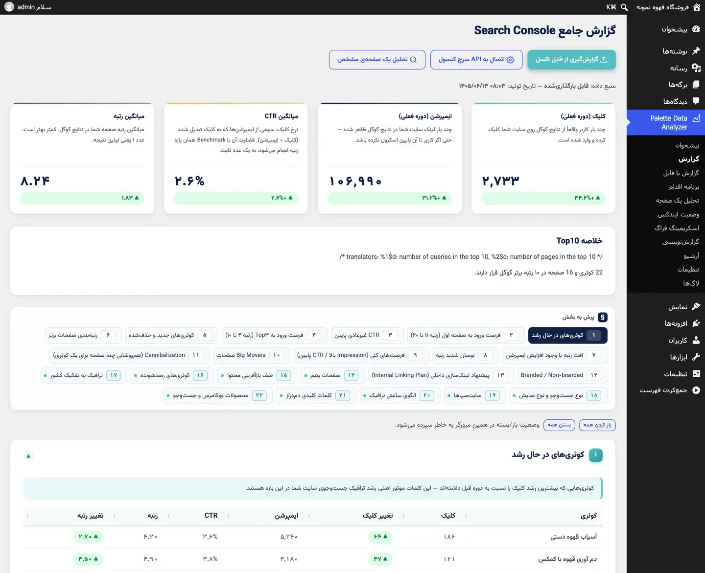Image resolution: width=705 pixels, height=573 pixels.
Task: Sort table by کلیک column
Action: (448, 515)
